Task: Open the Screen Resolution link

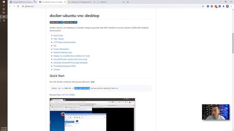Action: (61, 49)
